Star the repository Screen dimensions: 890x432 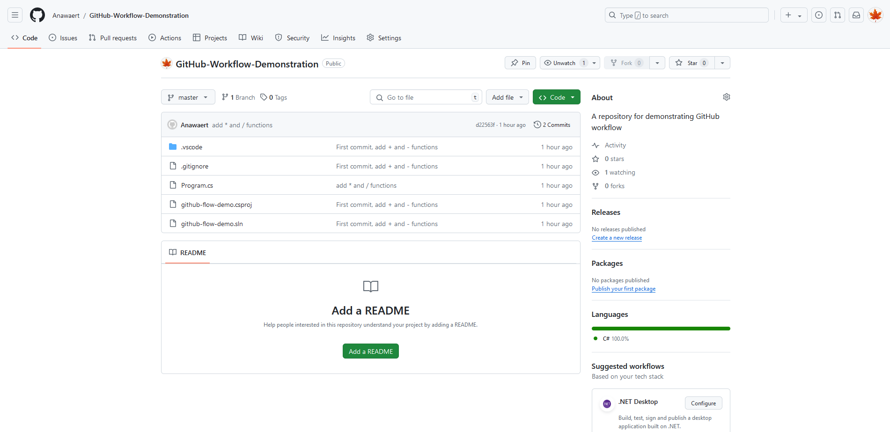692,63
